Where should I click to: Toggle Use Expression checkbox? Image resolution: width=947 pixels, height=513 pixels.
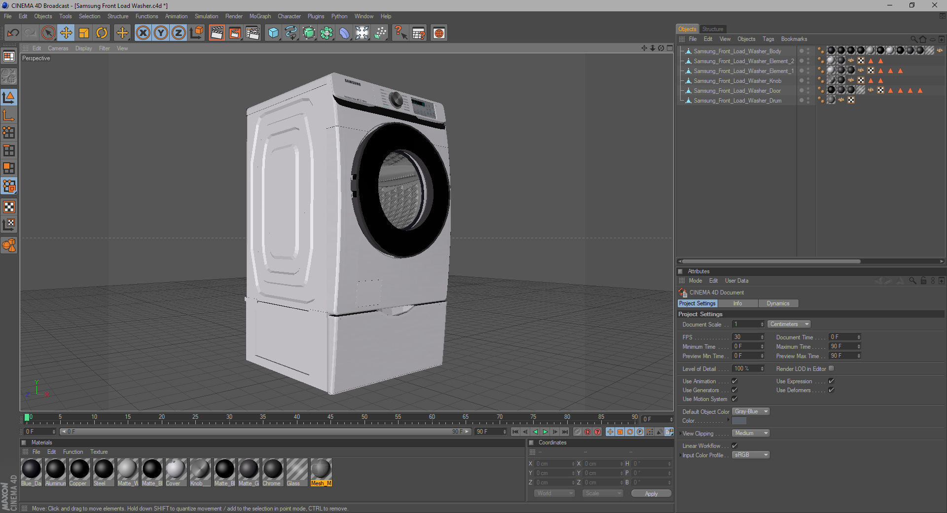831,381
